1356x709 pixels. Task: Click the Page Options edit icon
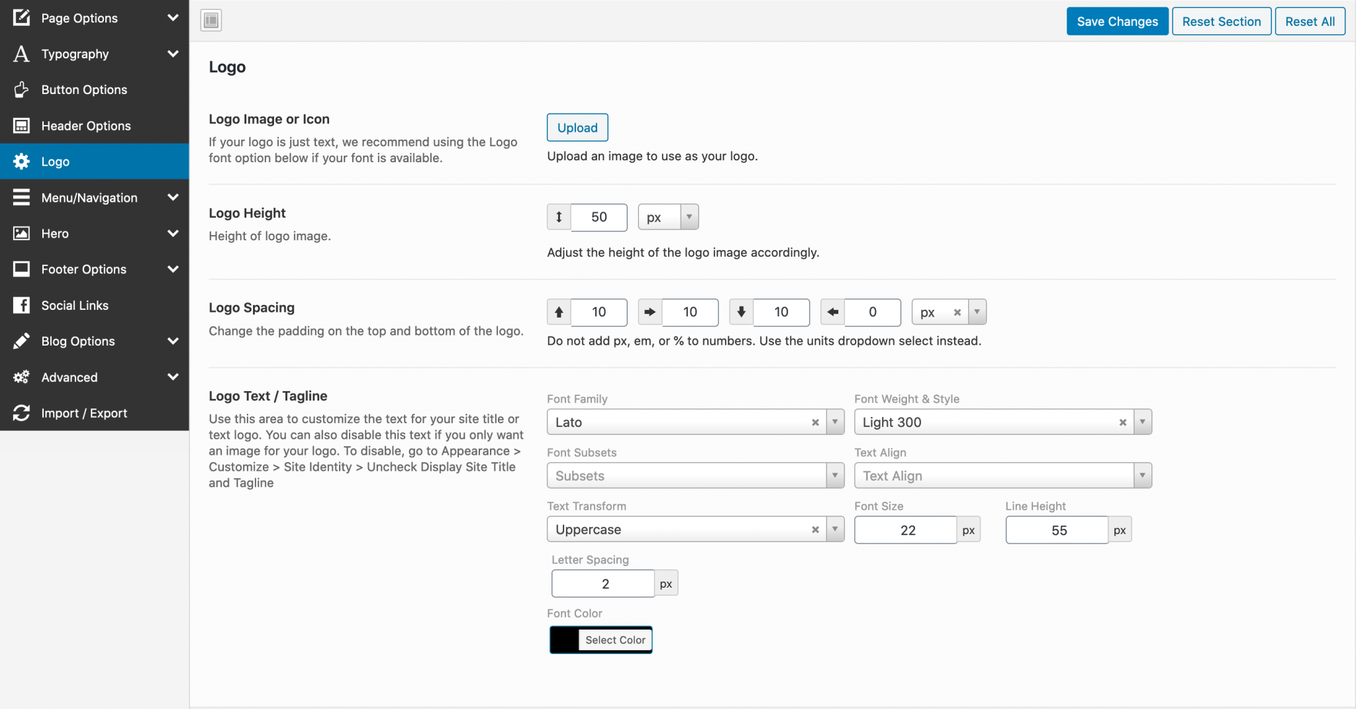coord(21,17)
